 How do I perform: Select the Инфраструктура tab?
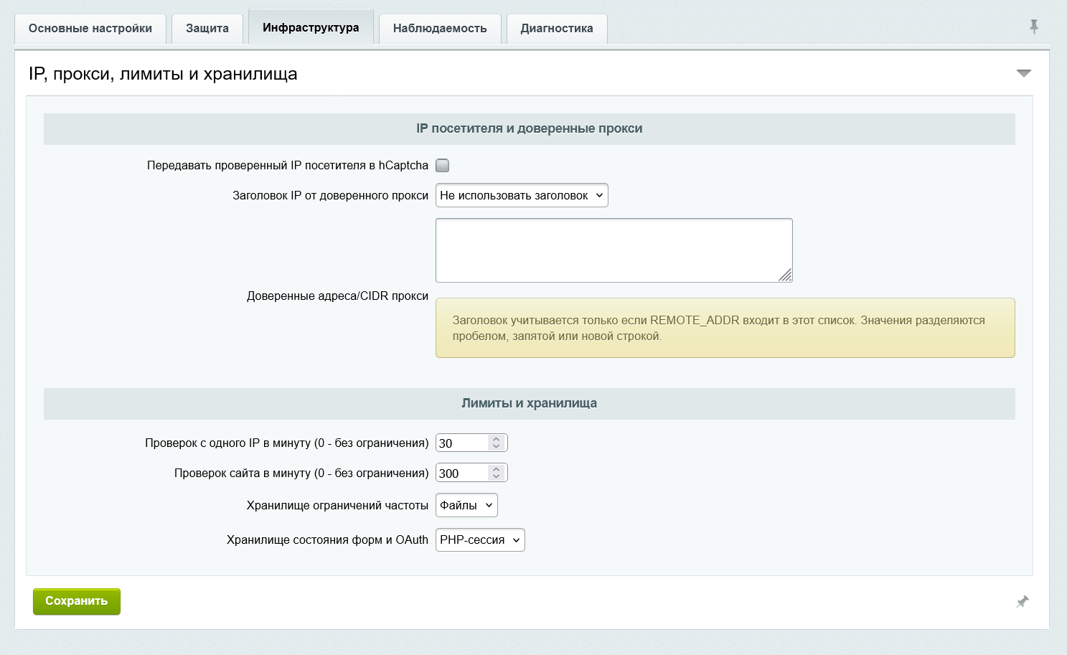311,27
